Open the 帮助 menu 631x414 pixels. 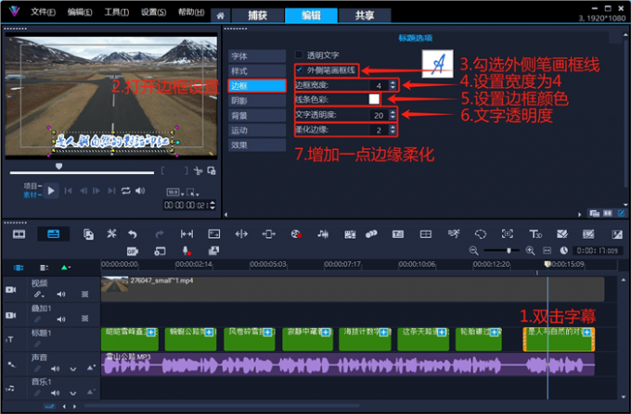tap(191, 12)
